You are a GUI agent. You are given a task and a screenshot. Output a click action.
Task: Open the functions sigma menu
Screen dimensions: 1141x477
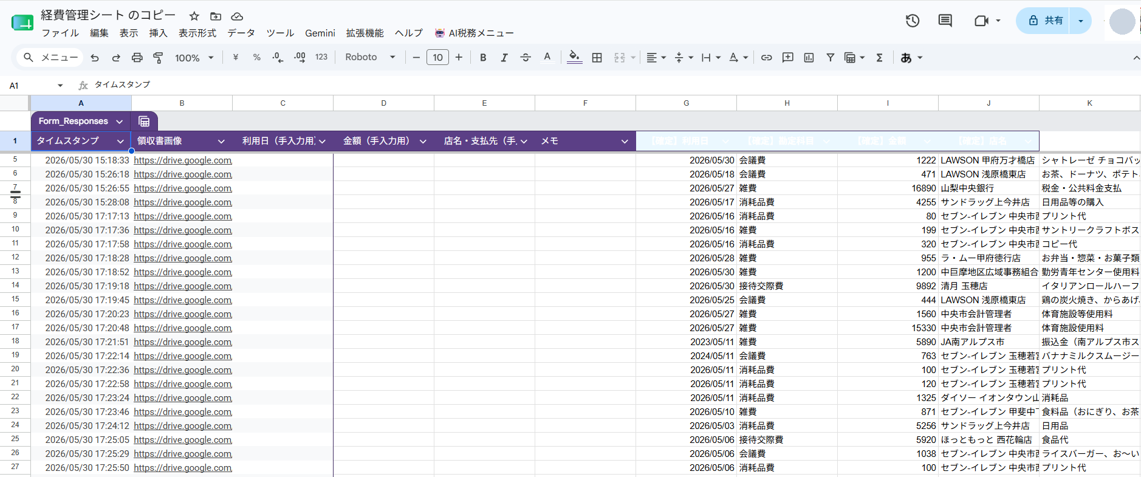[x=879, y=58]
